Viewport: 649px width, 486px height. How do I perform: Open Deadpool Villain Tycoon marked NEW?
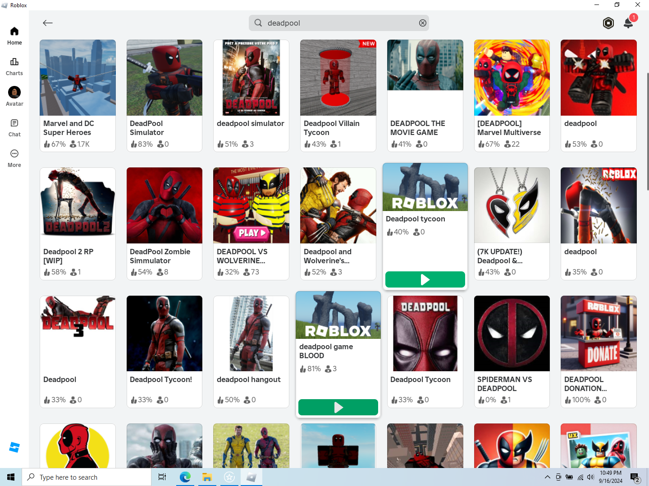pyautogui.click(x=338, y=96)
